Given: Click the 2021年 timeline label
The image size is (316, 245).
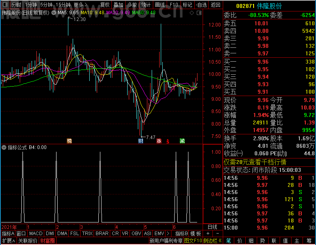Looking at the screenshot, I should (9, 227).
